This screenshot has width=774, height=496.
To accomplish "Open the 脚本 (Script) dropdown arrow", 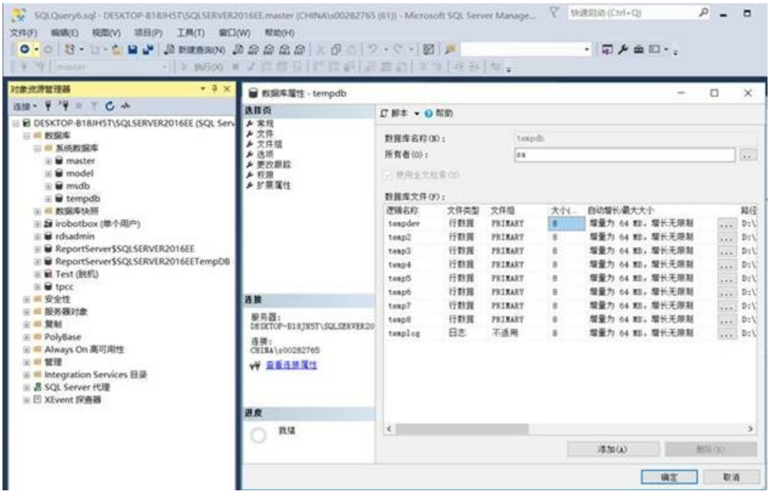I will pos(416,113).
